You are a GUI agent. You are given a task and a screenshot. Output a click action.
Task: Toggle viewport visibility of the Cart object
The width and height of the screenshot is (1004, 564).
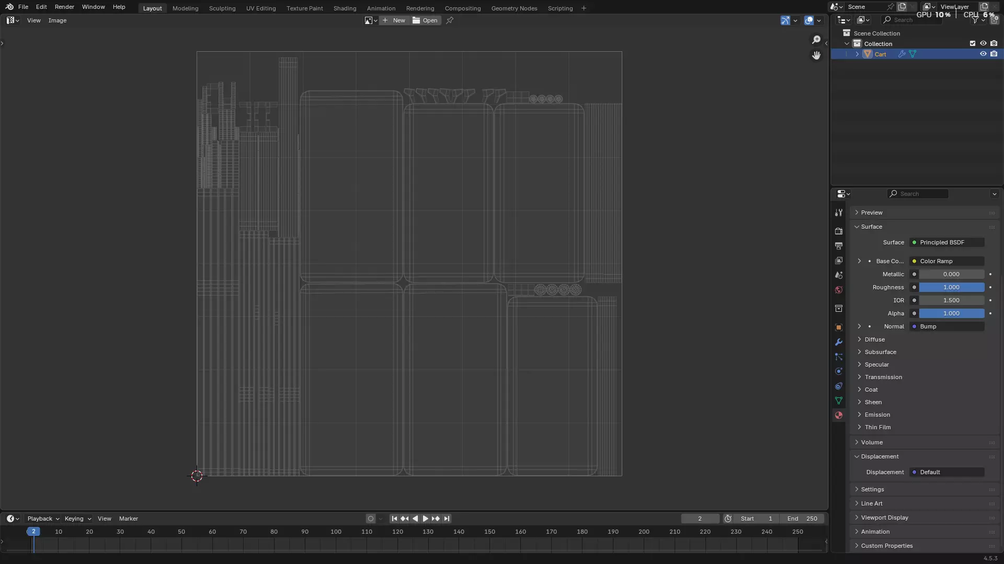click(x=983, y=54)
